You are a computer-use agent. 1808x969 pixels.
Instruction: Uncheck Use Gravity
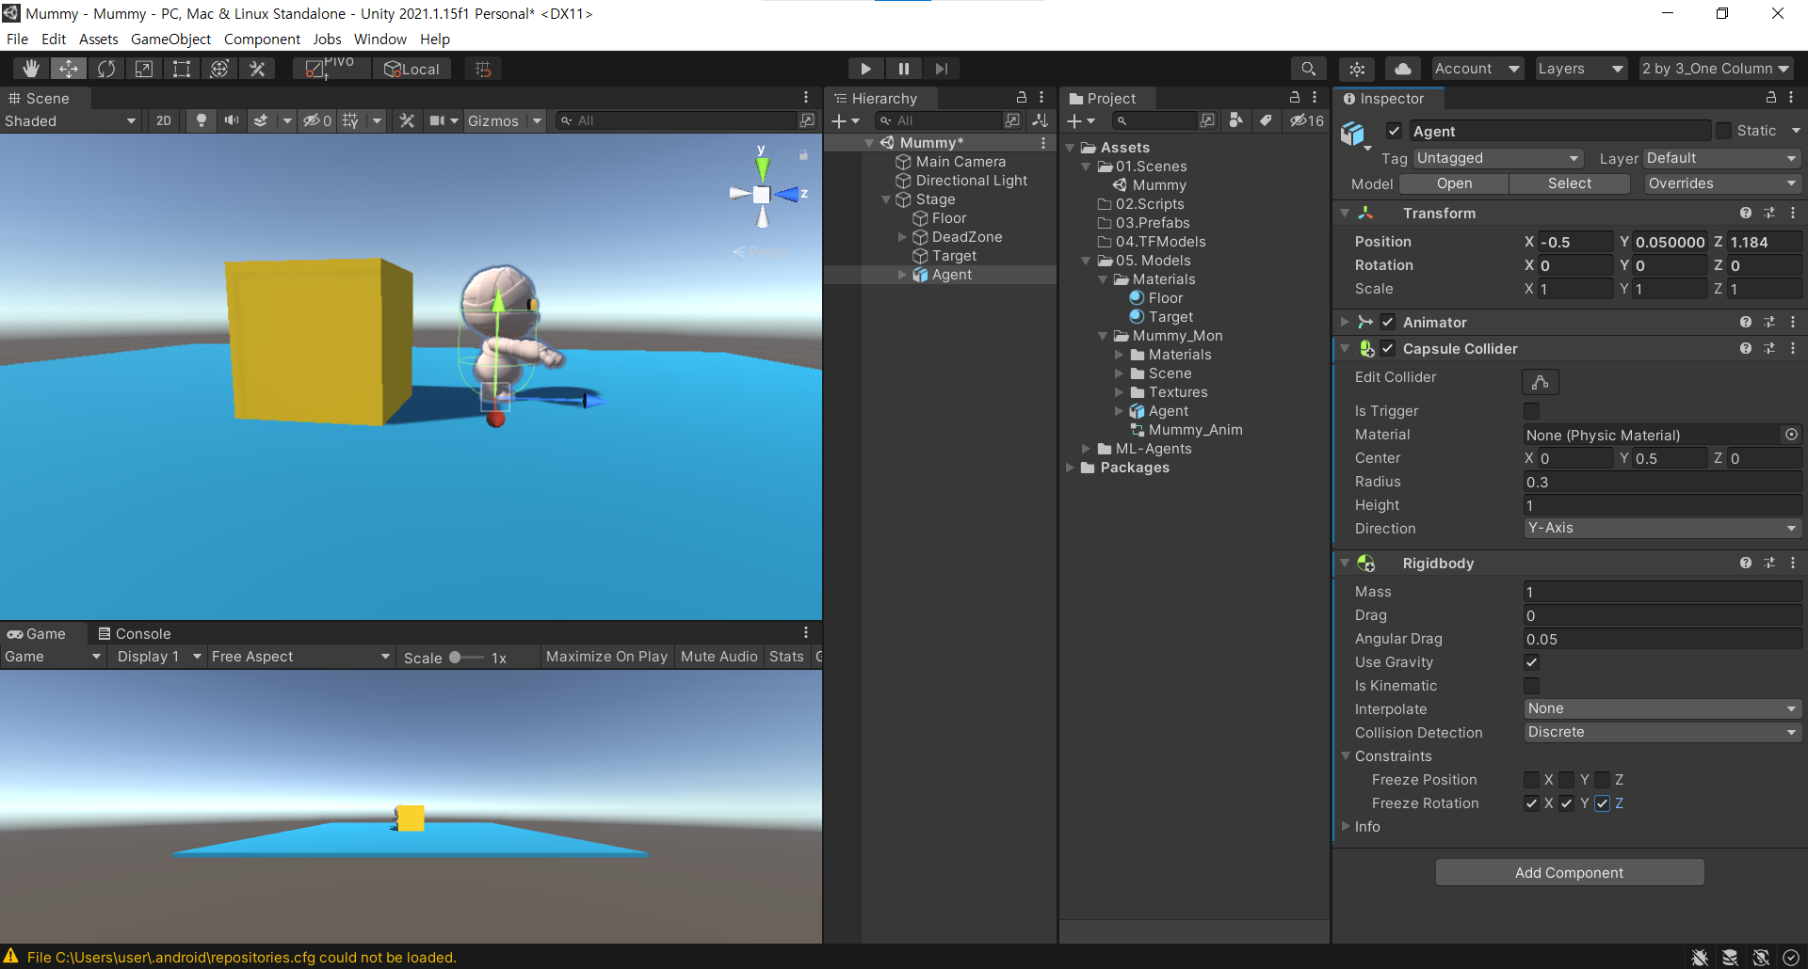1532,662
